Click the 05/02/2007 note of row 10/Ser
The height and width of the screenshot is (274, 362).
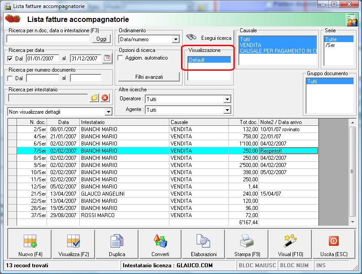point(289,172)
